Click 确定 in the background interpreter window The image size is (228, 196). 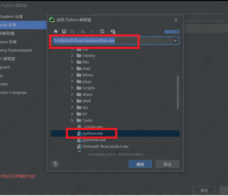[204, 190]
